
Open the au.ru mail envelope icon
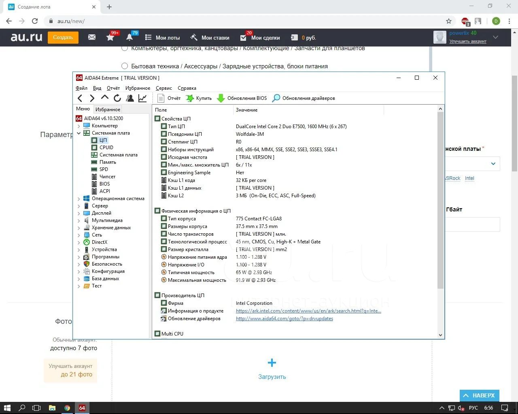pos(92,37)
